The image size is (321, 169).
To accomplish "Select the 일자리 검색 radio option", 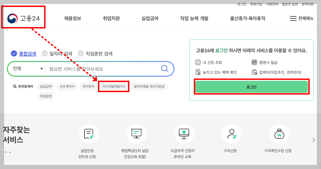I will coord(45,53).
